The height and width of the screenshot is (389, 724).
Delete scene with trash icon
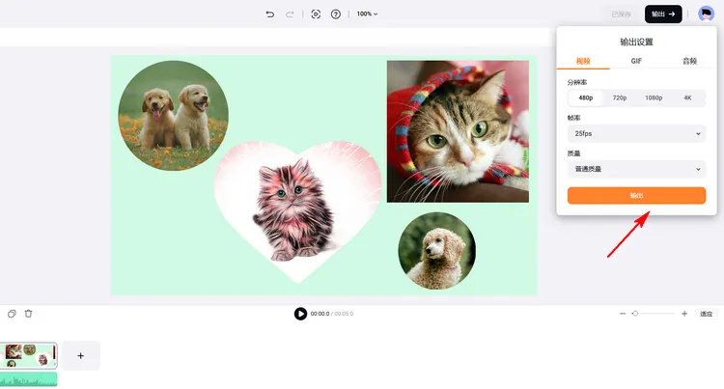coord(29,314)
